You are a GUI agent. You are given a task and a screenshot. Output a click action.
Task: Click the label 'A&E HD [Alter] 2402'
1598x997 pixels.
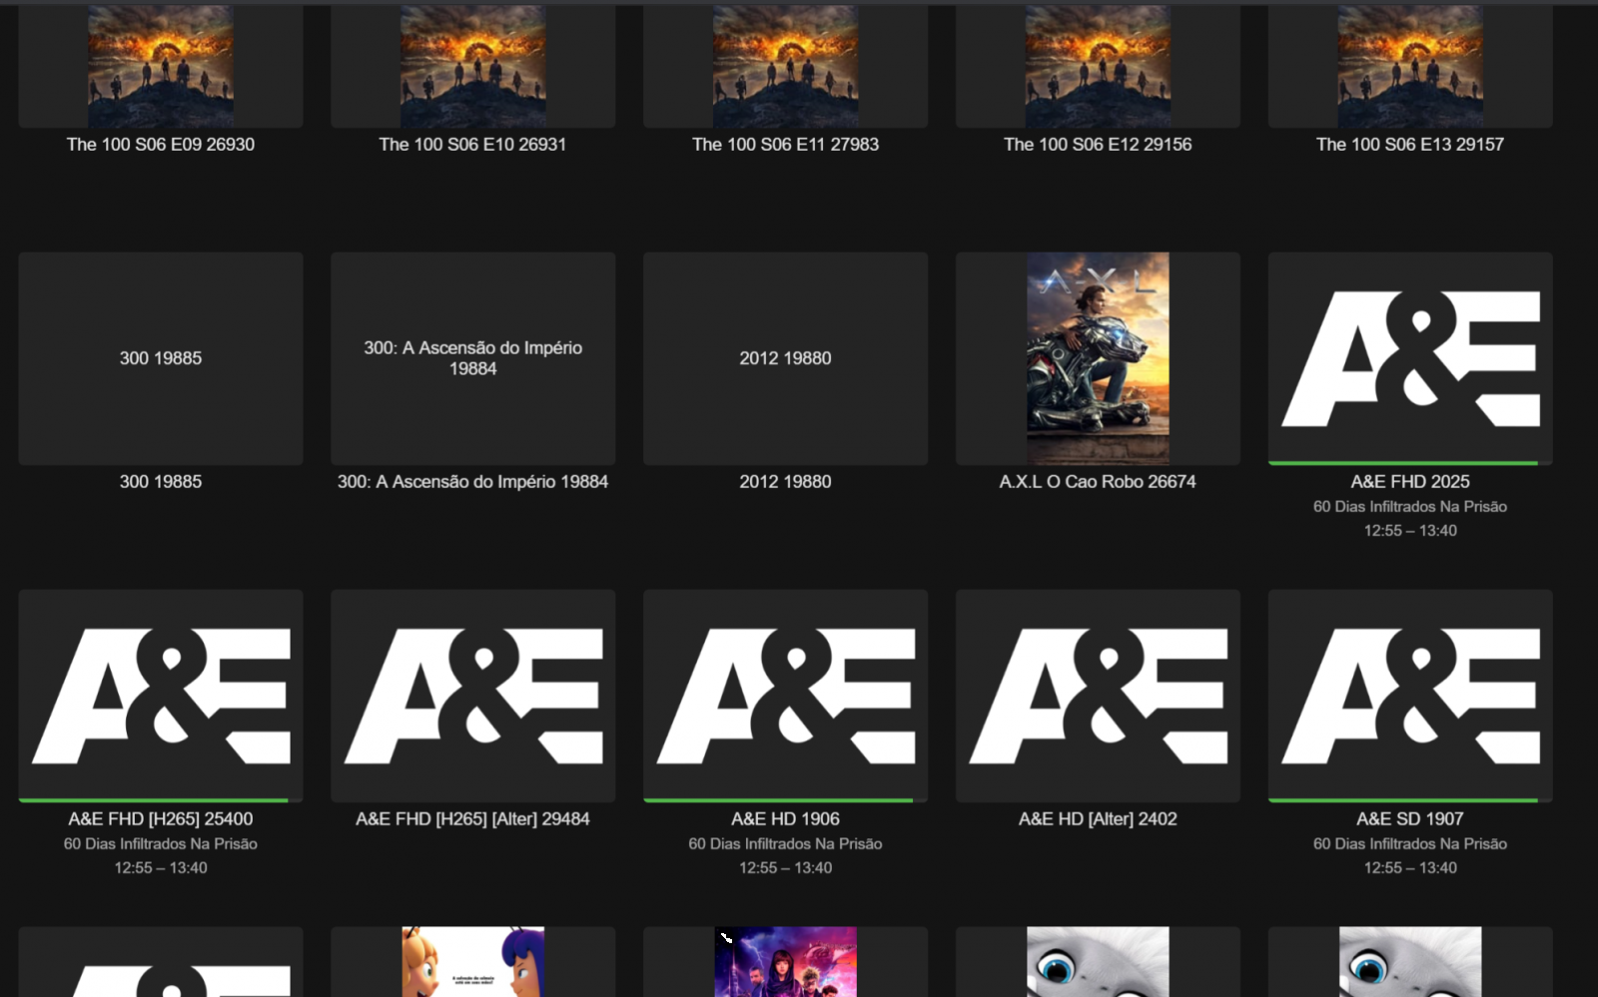click(1098, 819)
